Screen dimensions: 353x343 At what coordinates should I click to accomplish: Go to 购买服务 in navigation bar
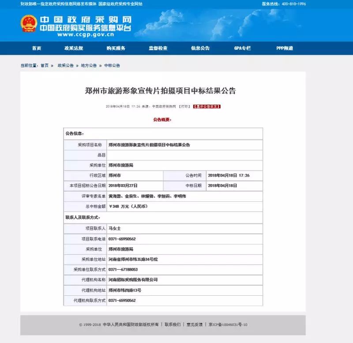[116, 48]
